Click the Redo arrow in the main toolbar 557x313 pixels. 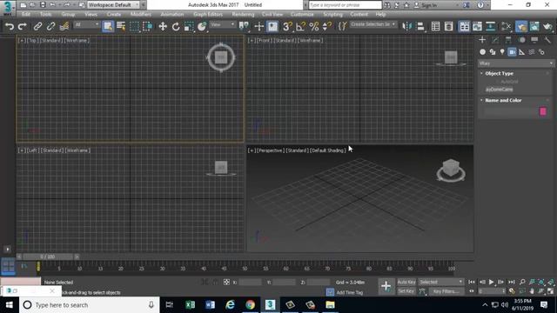point(22,26)
